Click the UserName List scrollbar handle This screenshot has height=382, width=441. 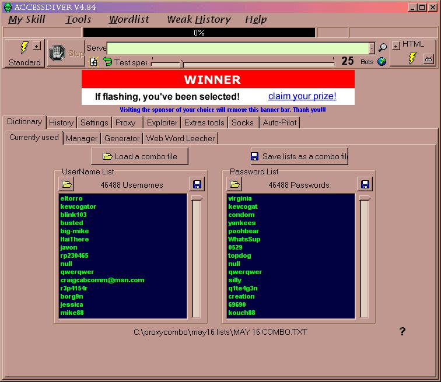197,198
